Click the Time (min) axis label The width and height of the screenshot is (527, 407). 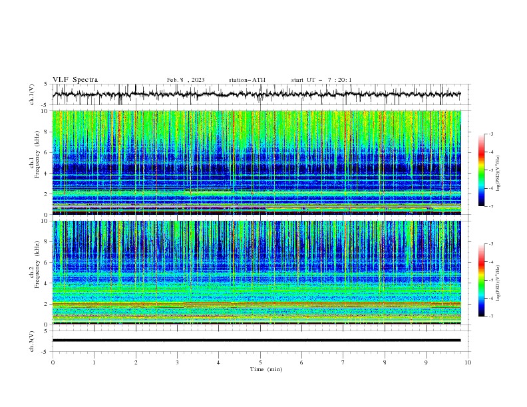[266, 369]
